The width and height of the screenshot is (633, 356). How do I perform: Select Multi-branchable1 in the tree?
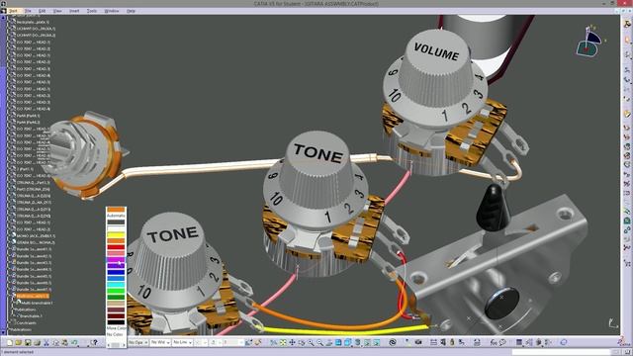tap(37, 303)
